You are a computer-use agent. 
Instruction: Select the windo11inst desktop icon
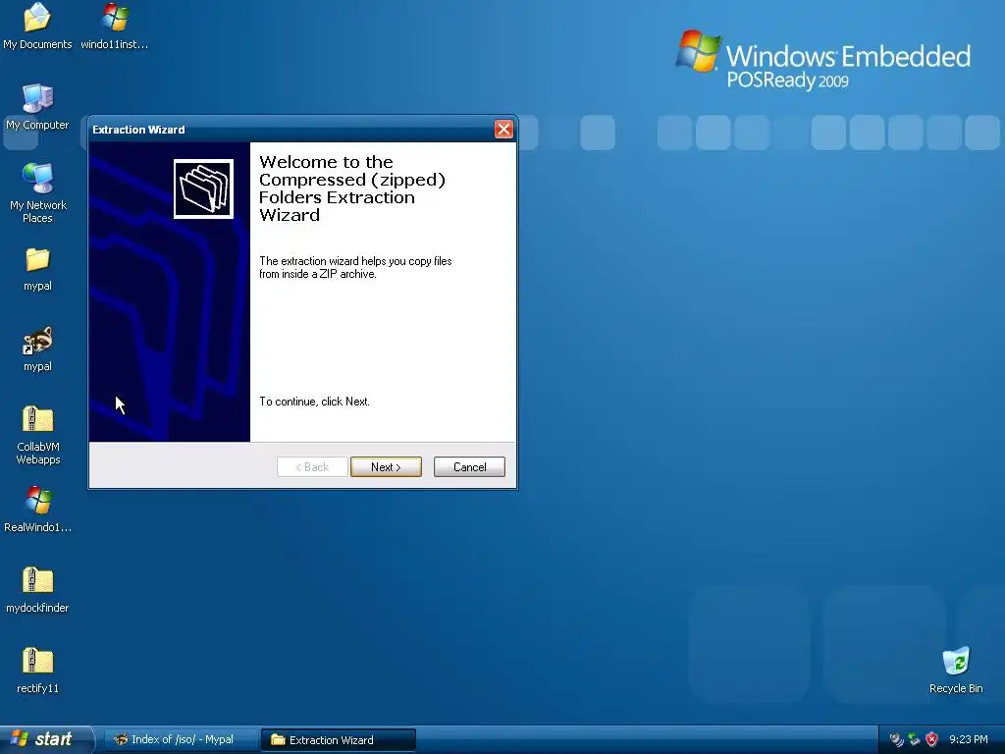pos(115,26)
